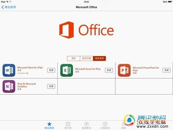Viewport: 173px width, 130px height.
Task: Open the Microsoft Word for iPad icon
Action: coord(9,70)
